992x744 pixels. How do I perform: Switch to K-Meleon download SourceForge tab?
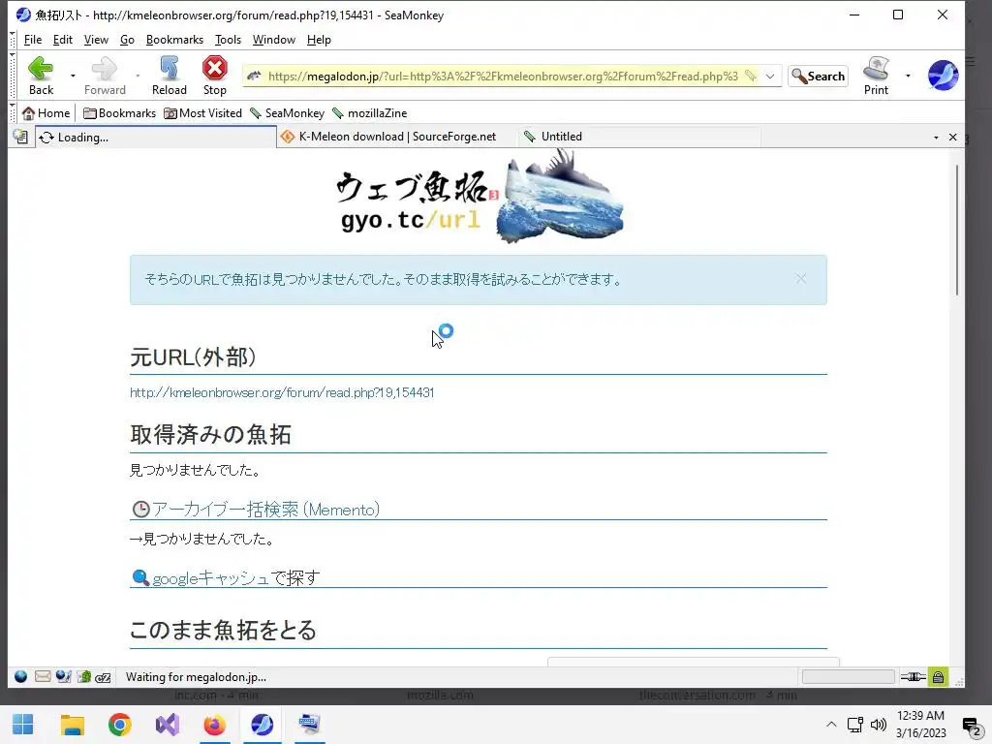(396, 137)
